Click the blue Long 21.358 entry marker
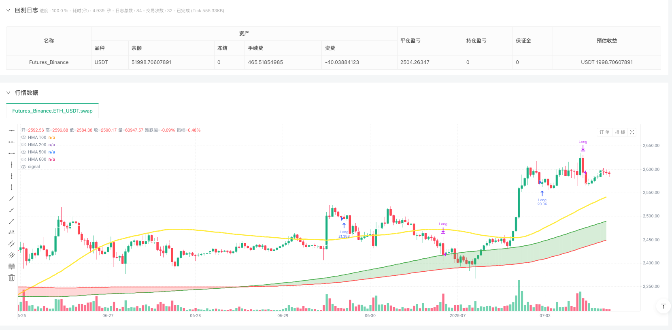 pos(344,231)
